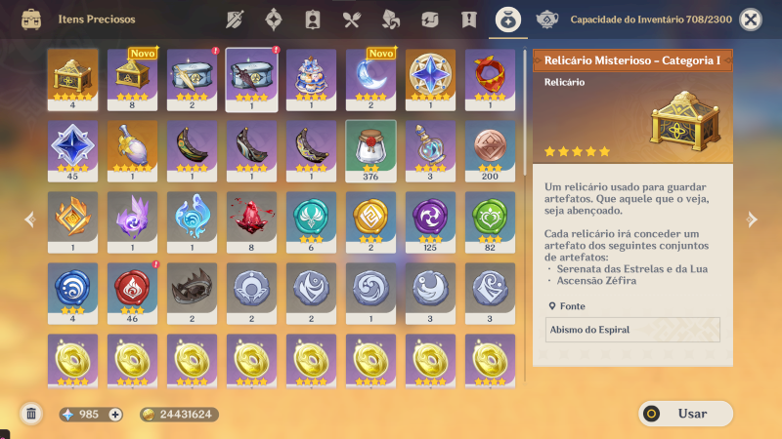The height and width of the screenshot is (439, 782).
Task: Open the Furnishings teapot tab
Action: 546,20
